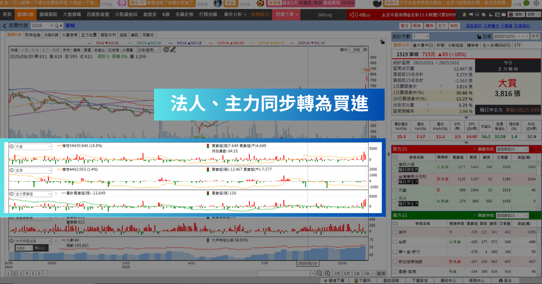Click the 簽到 gift icon in the top bar
The image size is (542, 284).
511,14
